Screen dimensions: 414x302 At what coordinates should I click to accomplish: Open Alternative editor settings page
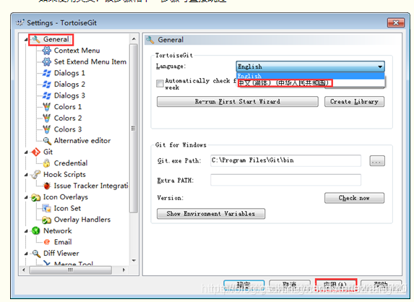click(82, 141)
